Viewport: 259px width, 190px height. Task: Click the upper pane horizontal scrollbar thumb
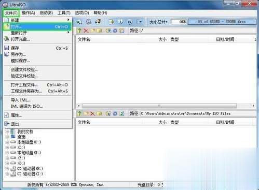coord(159,106)
